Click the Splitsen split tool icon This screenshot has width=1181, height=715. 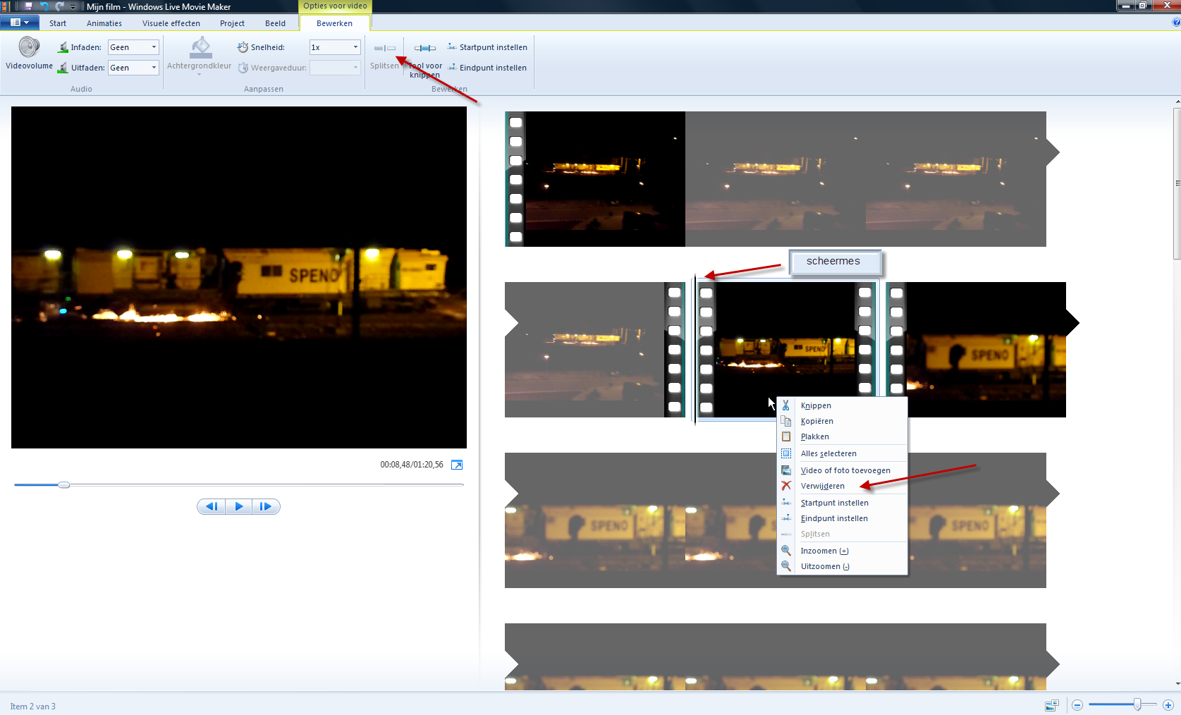coord(384,49)
